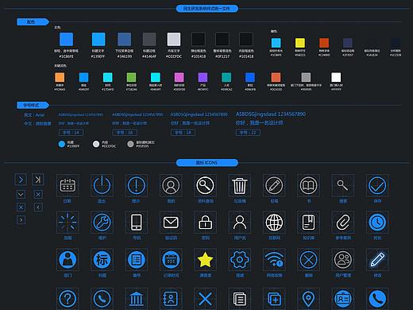
Task: Click the question mark help icon
Action: point(68,299)
